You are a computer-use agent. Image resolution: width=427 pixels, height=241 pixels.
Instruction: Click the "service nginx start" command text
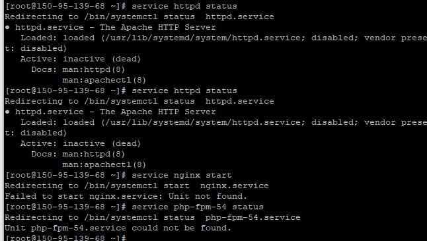[182, 175]
